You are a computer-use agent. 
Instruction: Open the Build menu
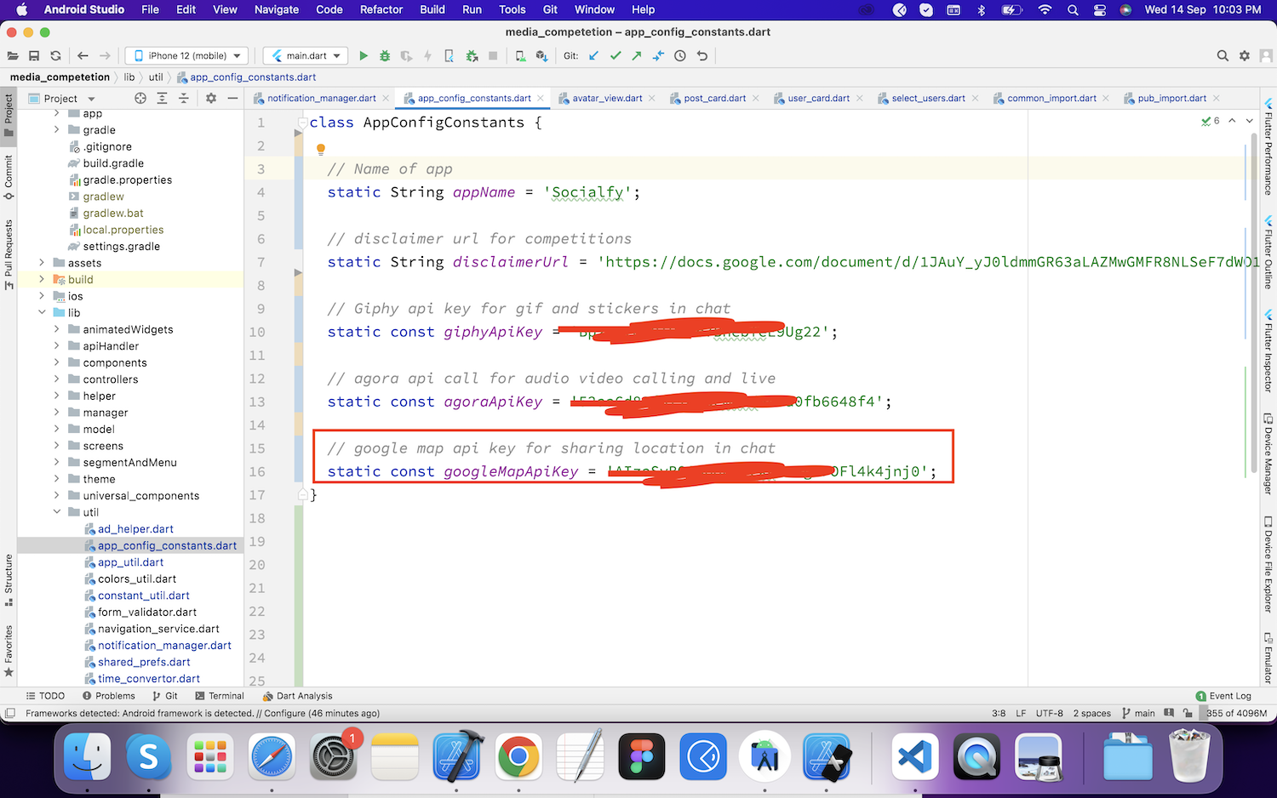pyautogui.click(x=432, y=9)
